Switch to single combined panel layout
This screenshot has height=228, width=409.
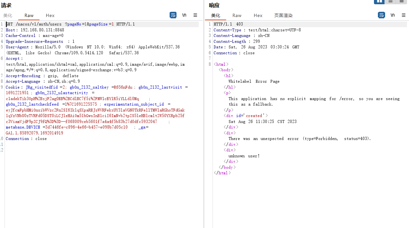[401, 2]
